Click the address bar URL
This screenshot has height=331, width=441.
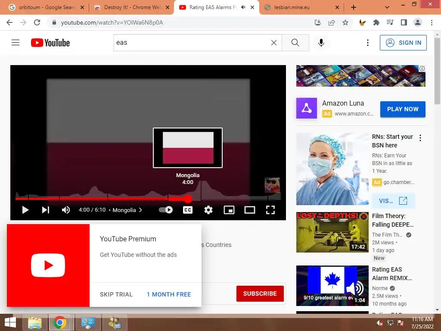point(112,22)
